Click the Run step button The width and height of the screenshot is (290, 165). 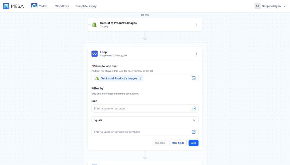160,143
